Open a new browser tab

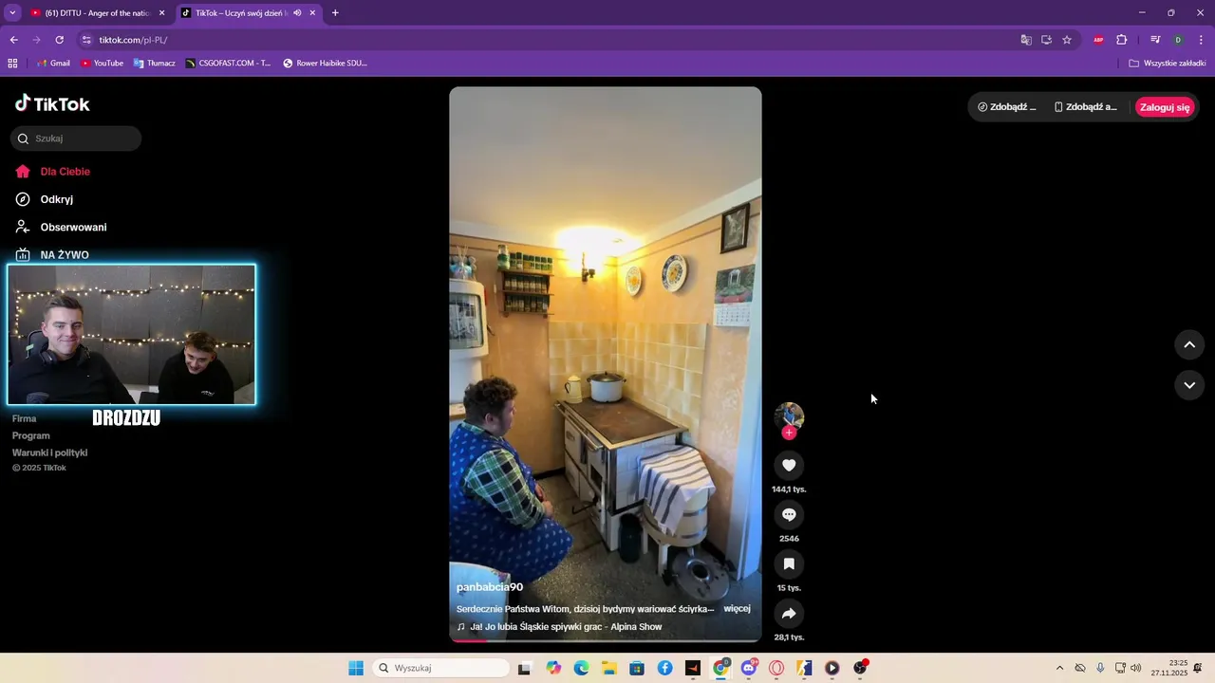click(x=335, y=13)
